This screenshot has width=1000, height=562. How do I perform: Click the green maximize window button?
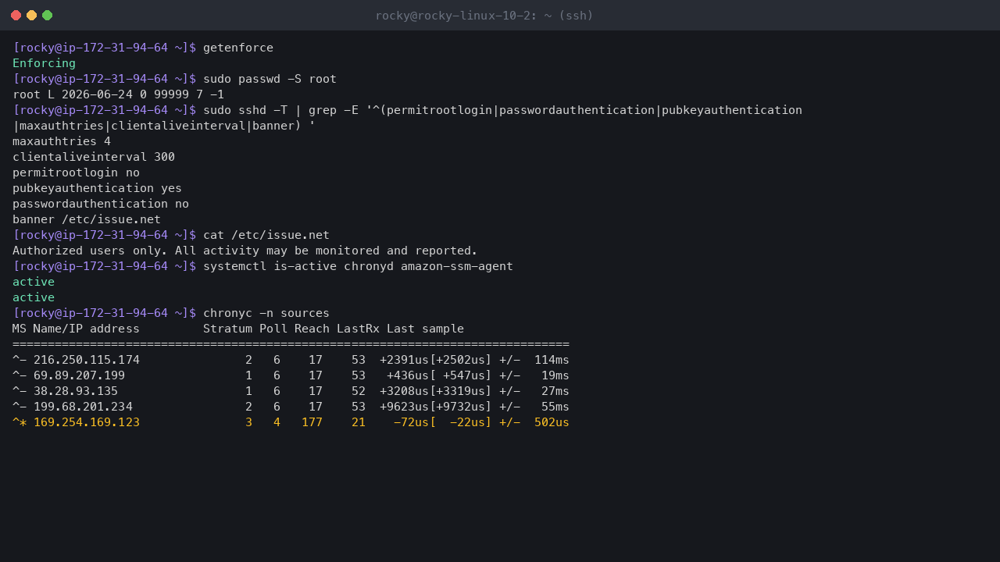[x=47, y=16]
